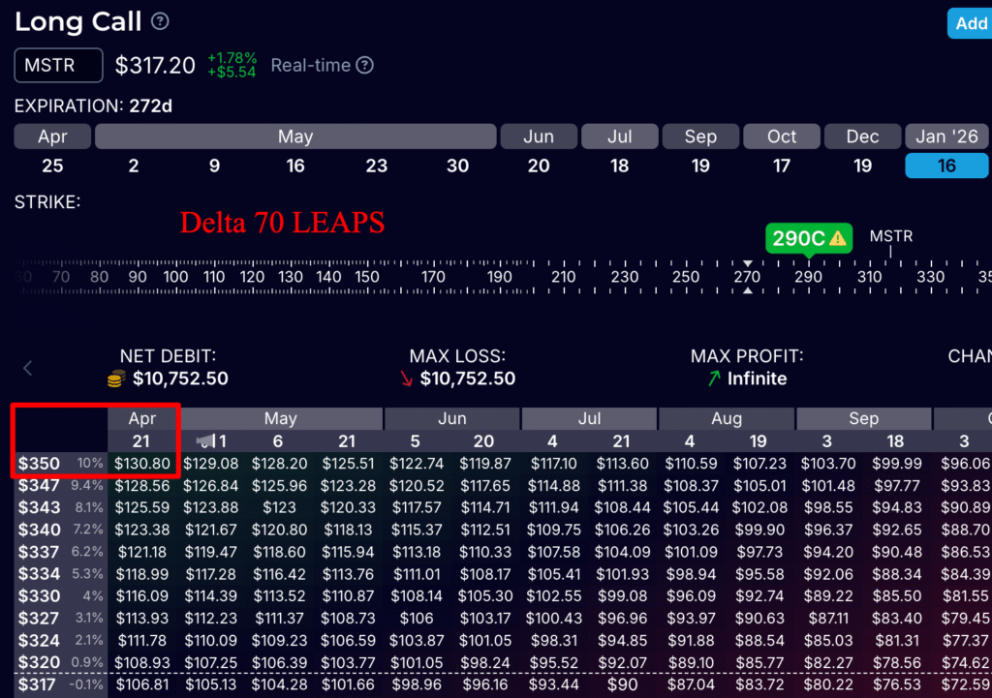Click the megaphone icon in the May 1 column
992x698 pixels.
point(205,440)
